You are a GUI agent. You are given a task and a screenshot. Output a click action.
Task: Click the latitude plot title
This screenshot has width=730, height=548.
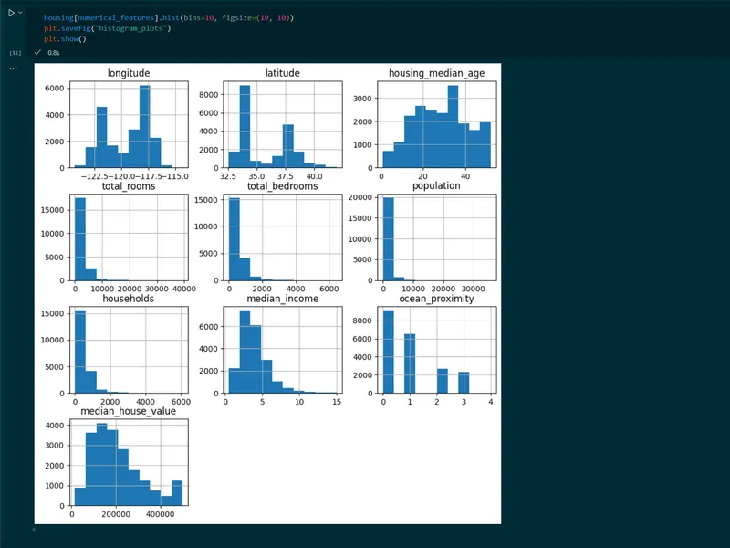pyautogui.click(x=283, y=73)
